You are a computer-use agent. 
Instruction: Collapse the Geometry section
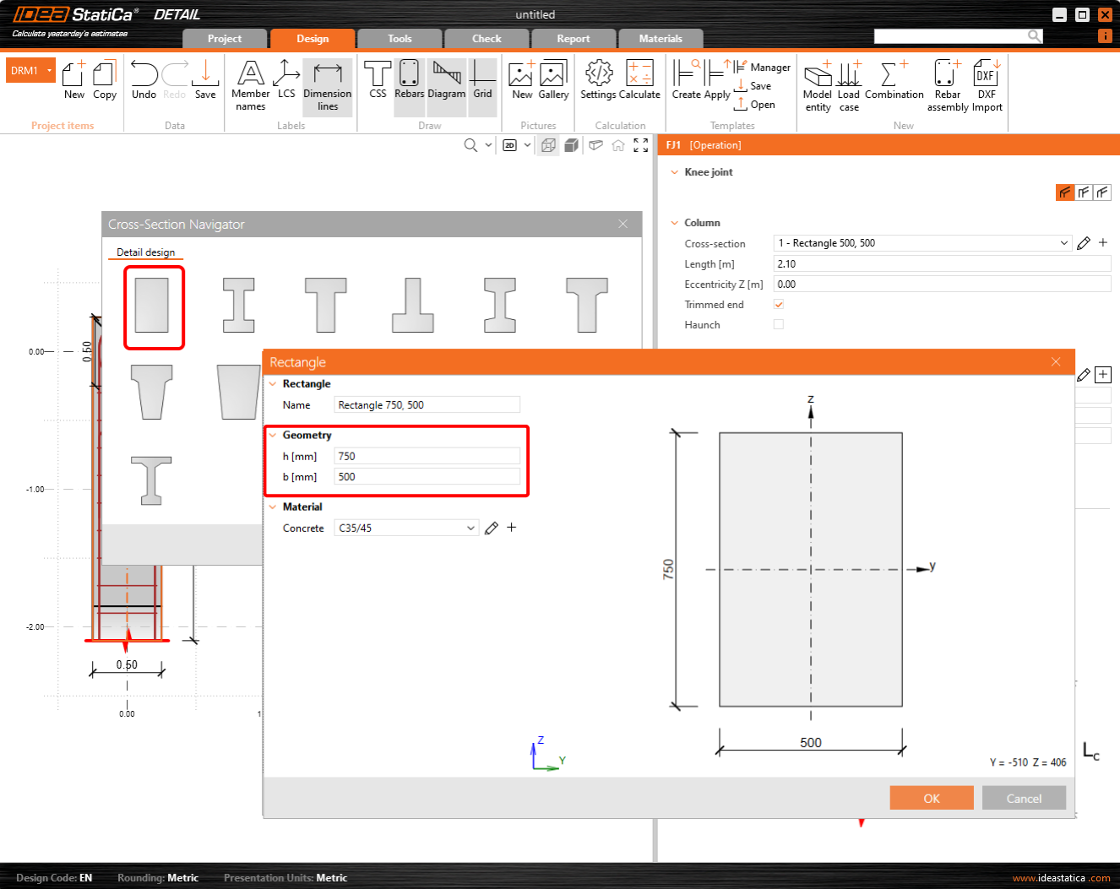pyautogui.click(x=273, y=436)
